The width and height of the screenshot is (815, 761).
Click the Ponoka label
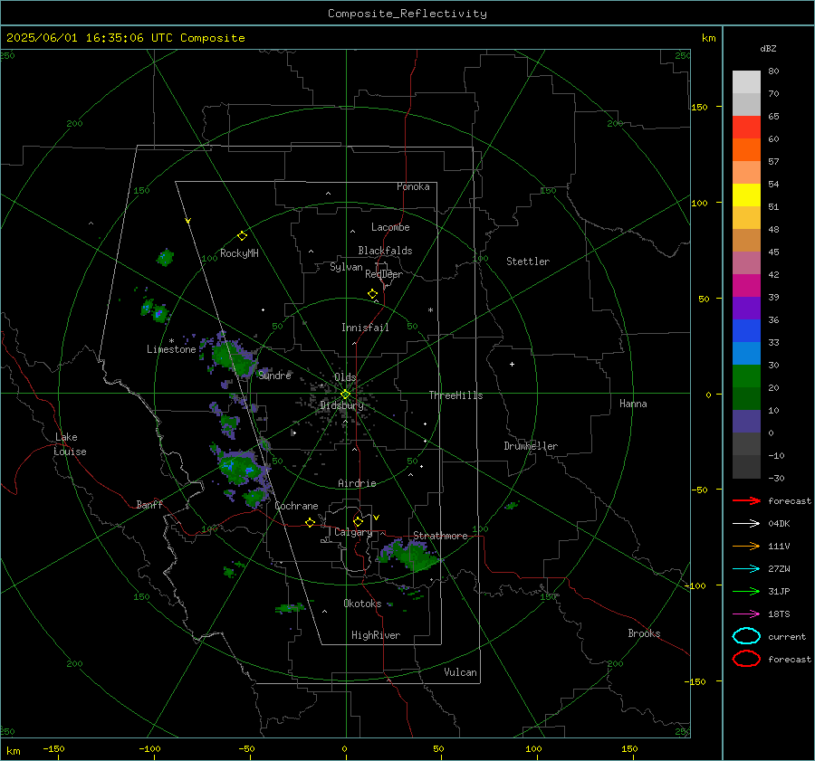pyautogui.click(x=413, y=186)
